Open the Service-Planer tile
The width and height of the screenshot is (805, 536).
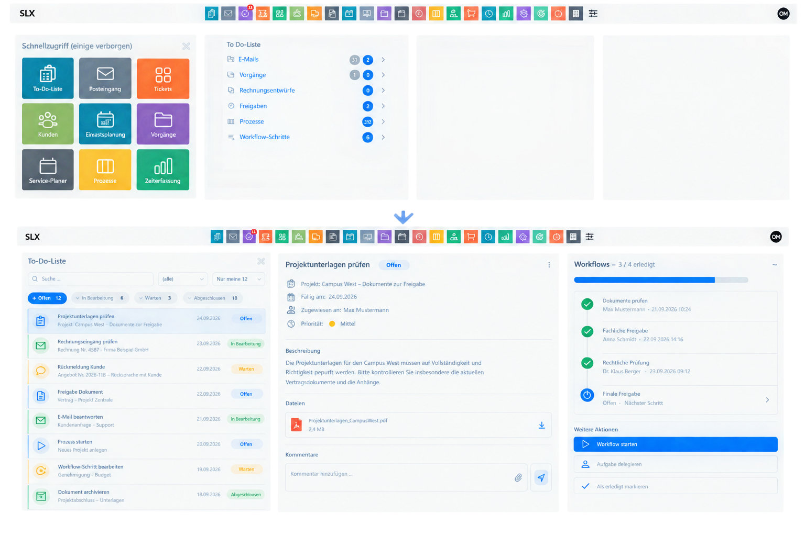tap(48, 170)
